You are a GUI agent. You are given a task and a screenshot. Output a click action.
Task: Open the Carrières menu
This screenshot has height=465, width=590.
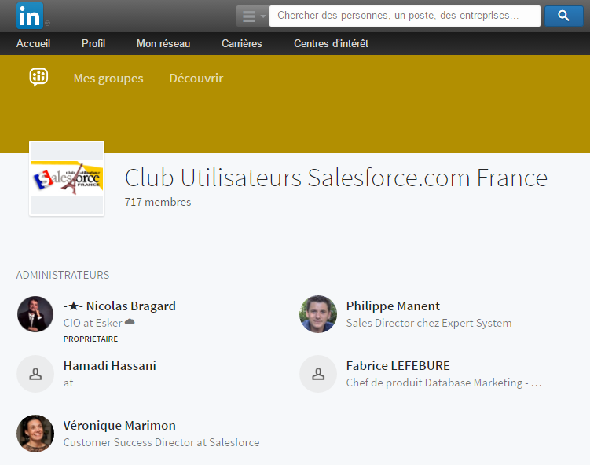click(x=241, y=44)
